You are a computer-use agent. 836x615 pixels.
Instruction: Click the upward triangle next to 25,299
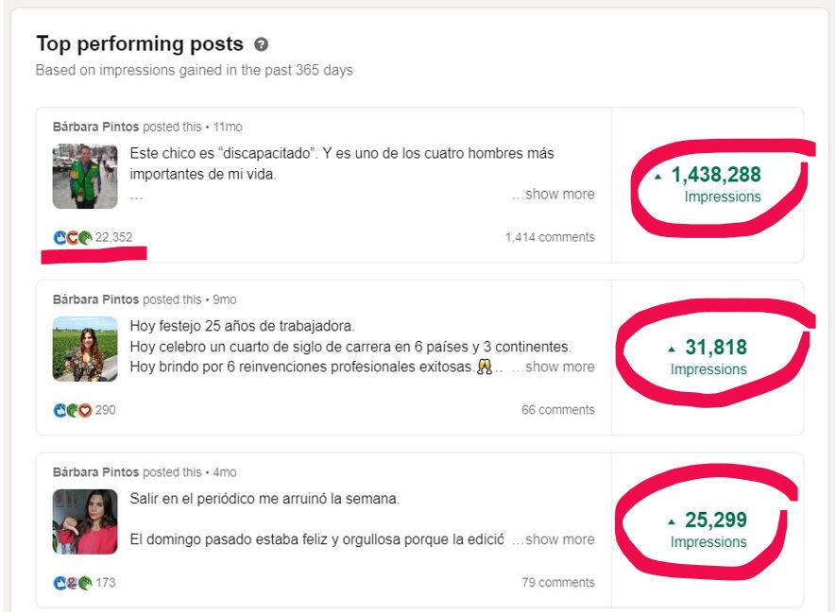672,522
